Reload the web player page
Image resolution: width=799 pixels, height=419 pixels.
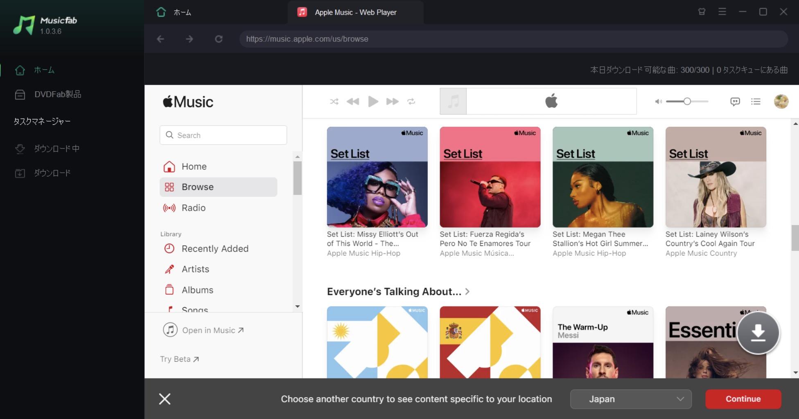pyautogui.click(x=219, y=39)
